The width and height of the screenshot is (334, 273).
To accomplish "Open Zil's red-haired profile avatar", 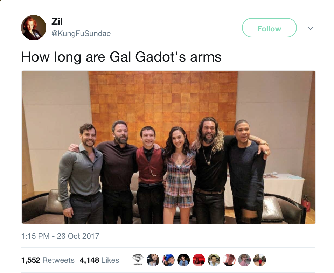I will click(x=34, y=28).
